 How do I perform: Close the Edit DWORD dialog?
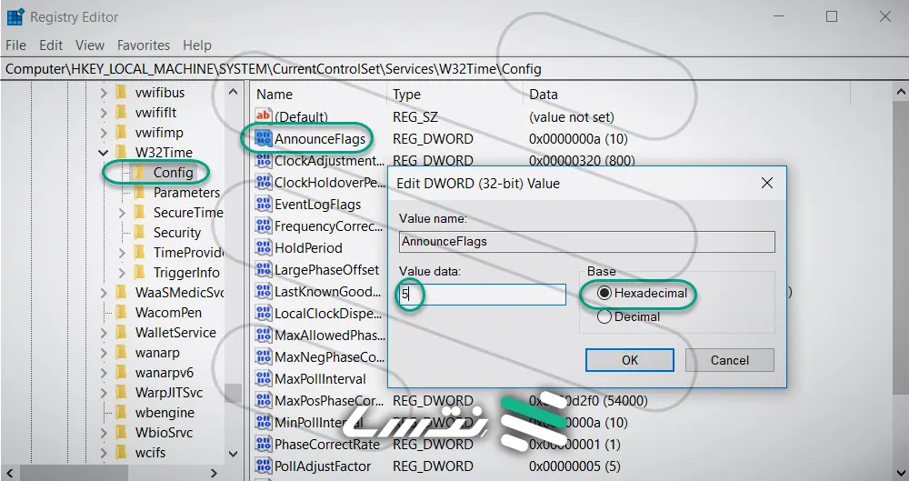click(767, 183)
